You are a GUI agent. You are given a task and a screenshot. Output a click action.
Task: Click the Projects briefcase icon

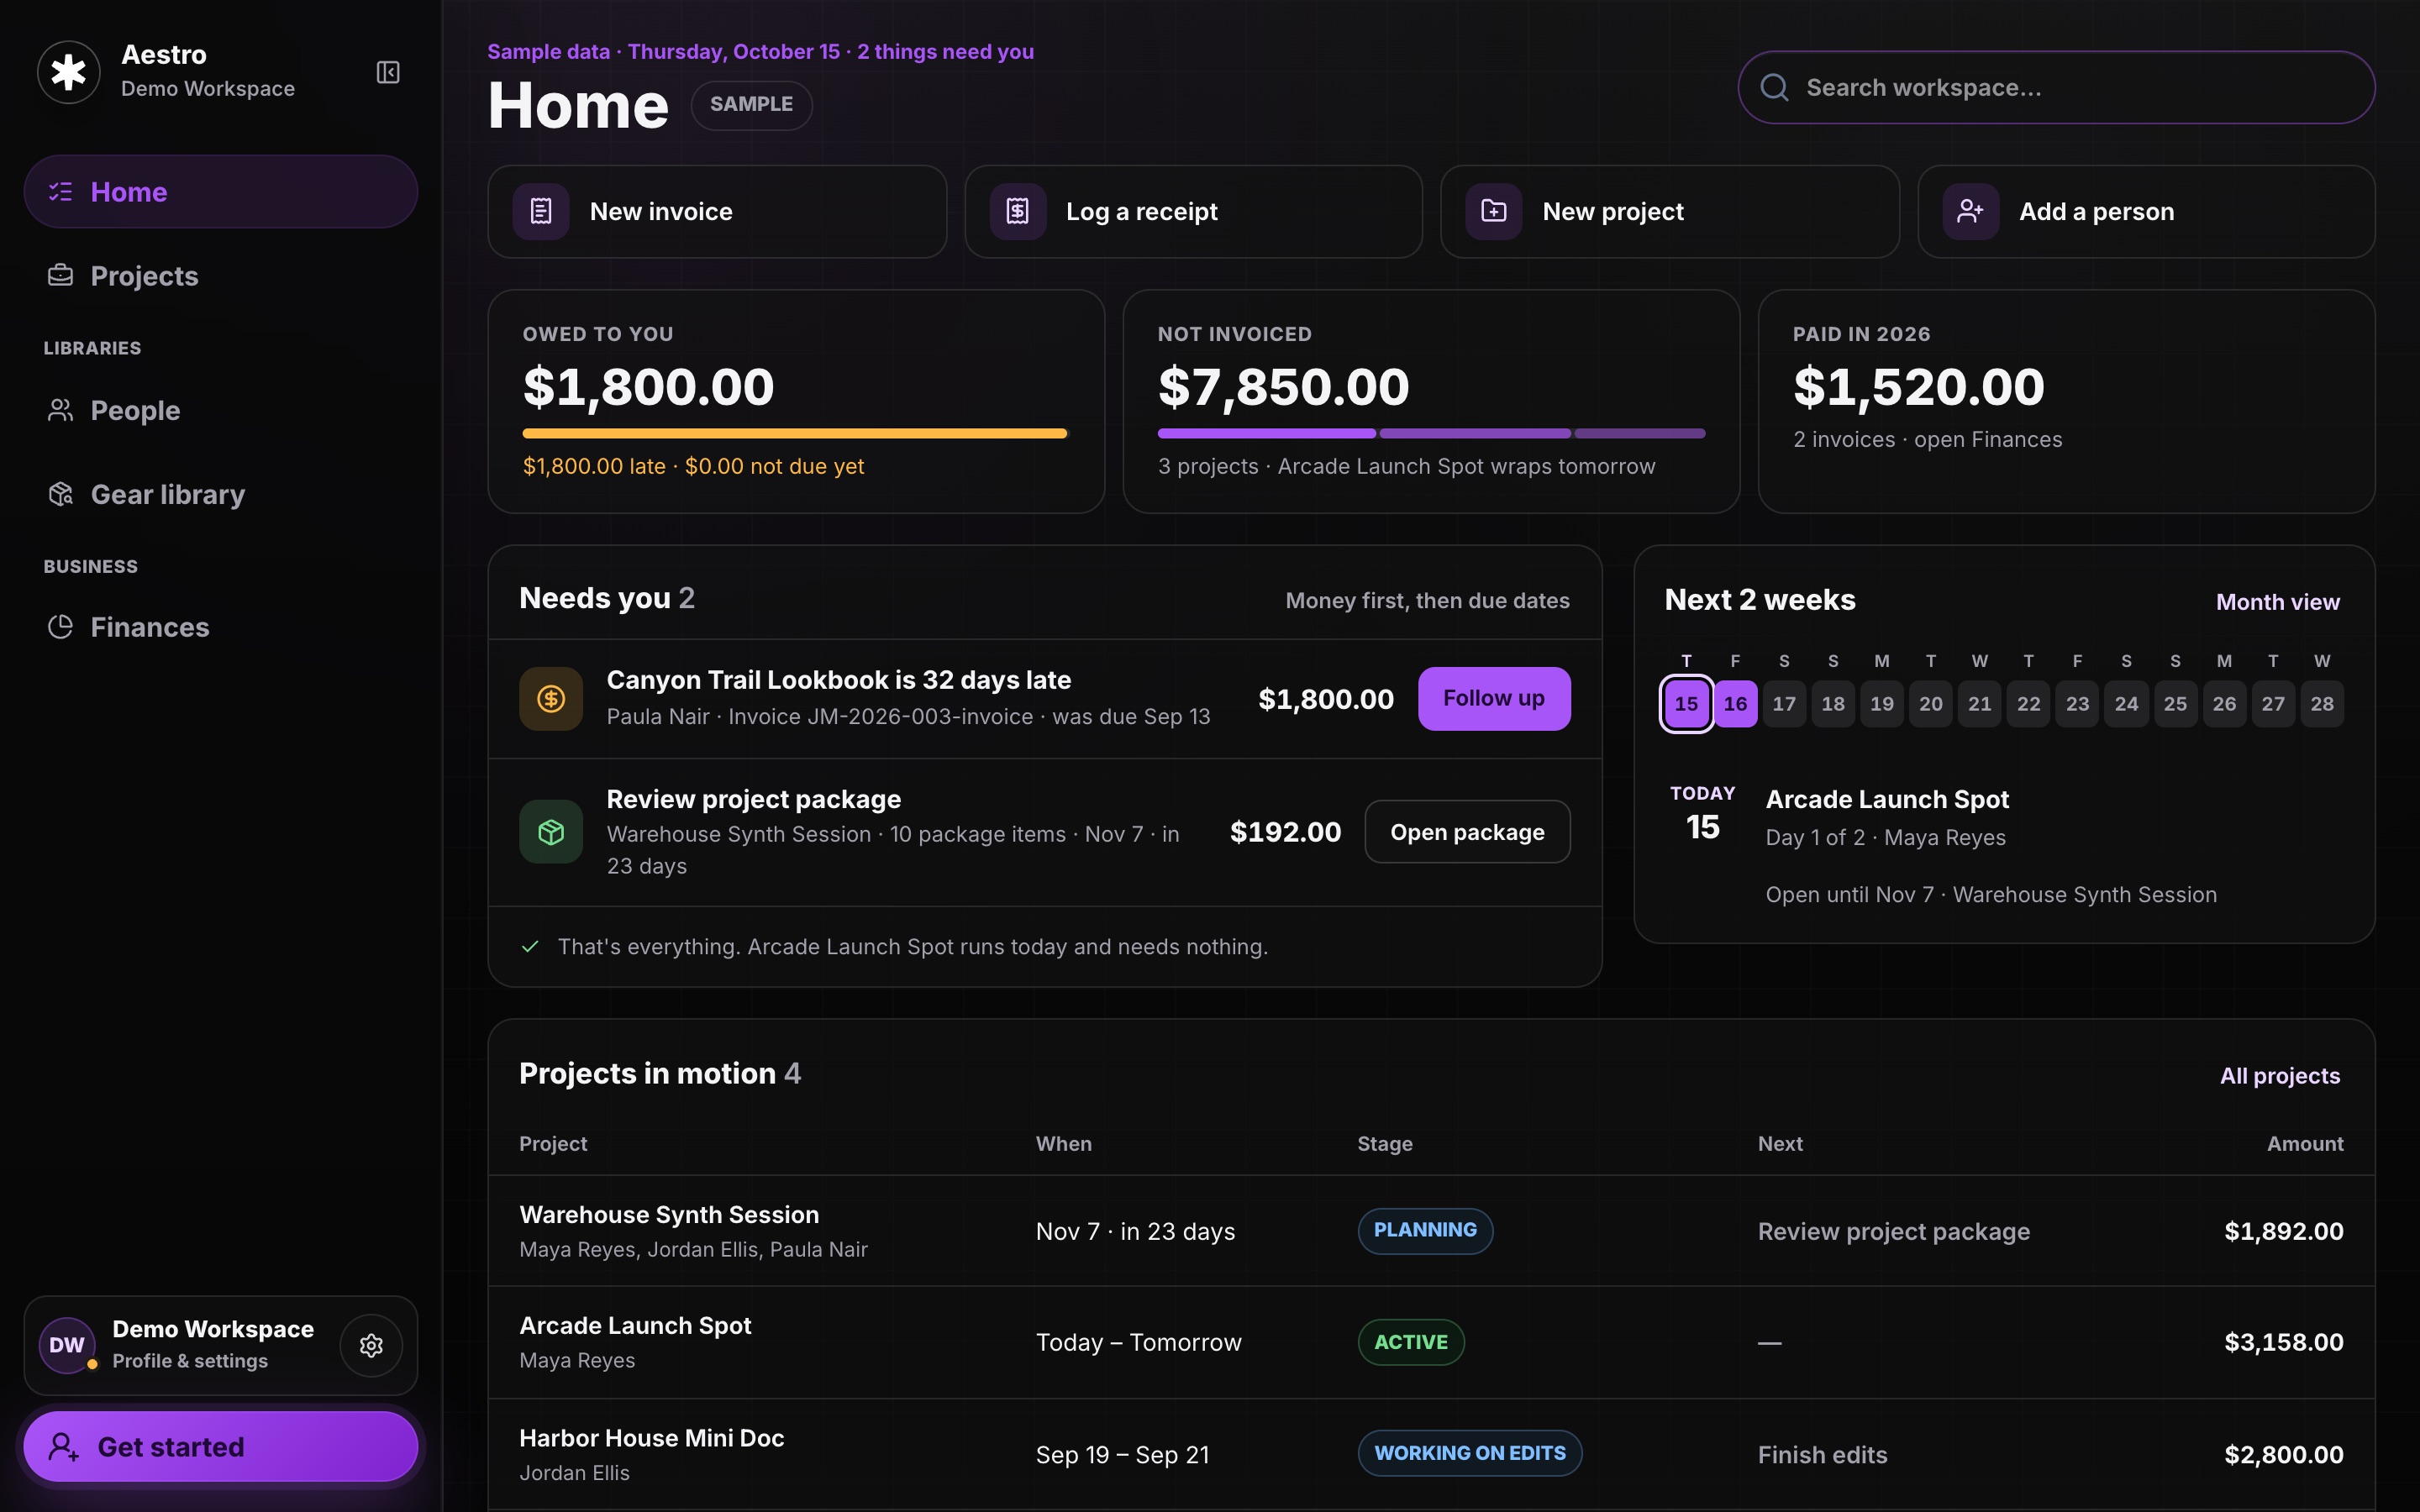tap(61, 275)
